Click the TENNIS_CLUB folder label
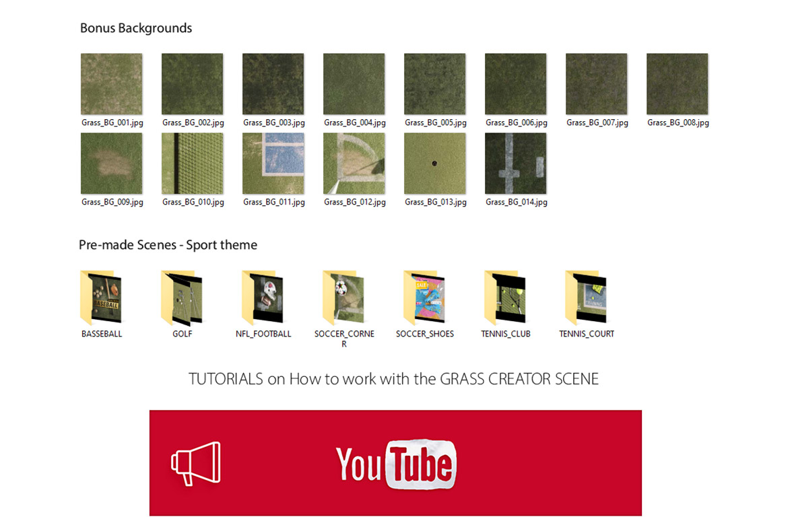788x525 pixels. coord(506,334)
